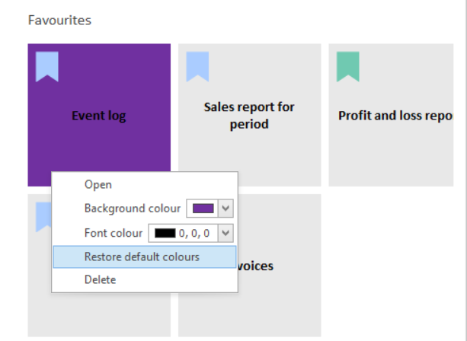Choose Open from the context menu
The width and height of the screenshot is (467, 341).
98,184
